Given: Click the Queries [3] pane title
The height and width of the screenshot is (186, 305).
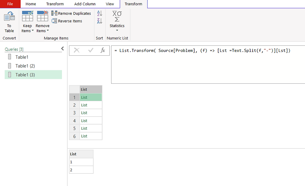Looking at the screenshot, I should click(x=14, y=49).
